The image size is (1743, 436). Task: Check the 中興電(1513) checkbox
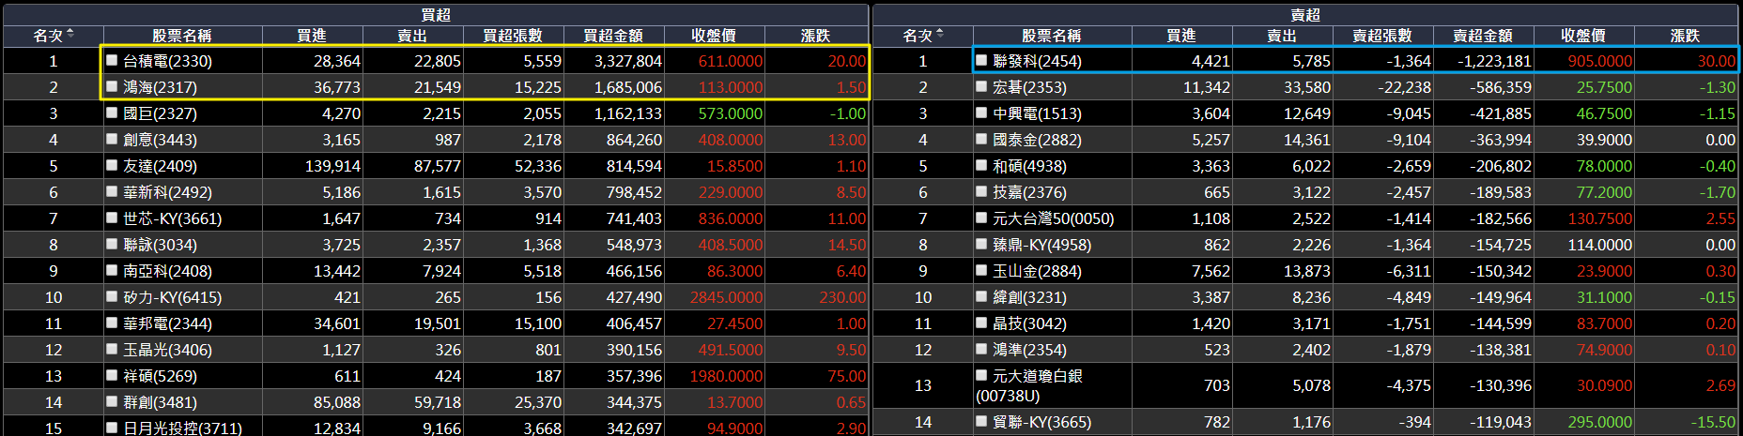(x=981, y=113)
